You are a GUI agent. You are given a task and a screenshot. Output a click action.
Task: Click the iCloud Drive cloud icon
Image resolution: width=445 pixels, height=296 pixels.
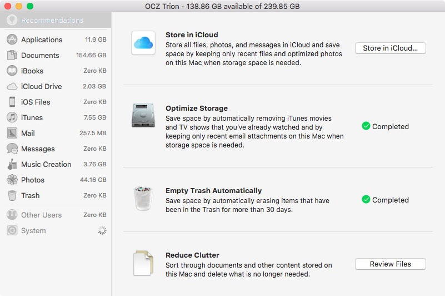pyautogui.click(x=12, y=86)
